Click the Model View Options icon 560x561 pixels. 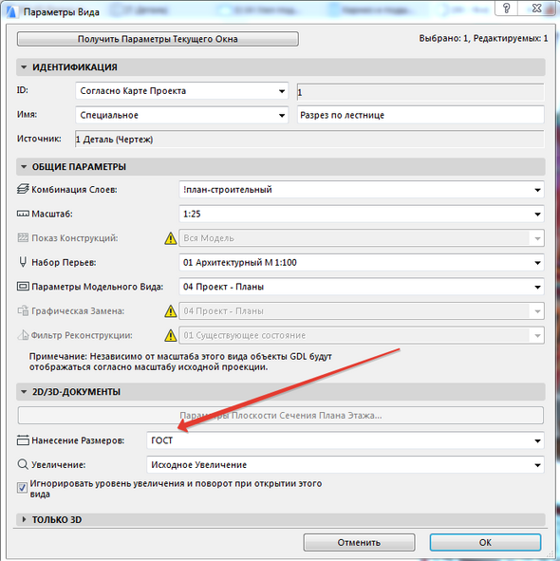(23, 287)
